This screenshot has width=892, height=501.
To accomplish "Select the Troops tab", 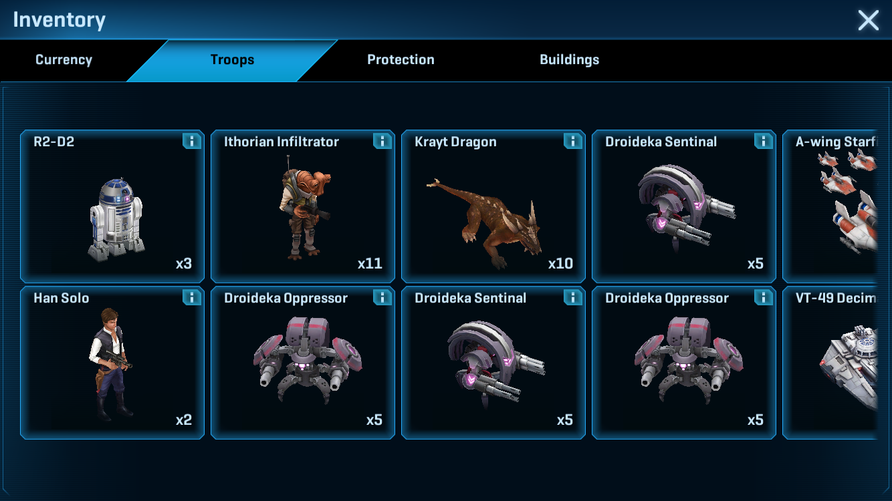I will click(x=232, y=60).
